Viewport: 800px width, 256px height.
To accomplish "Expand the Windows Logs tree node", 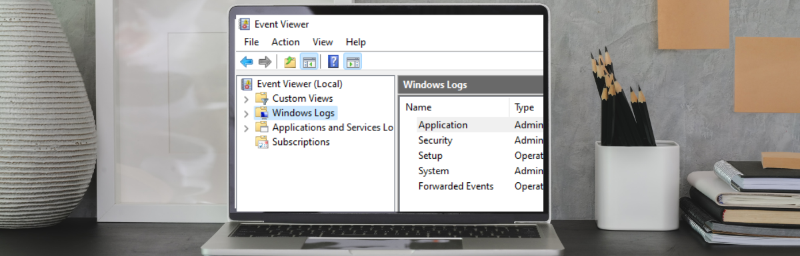I will [246, 114].
